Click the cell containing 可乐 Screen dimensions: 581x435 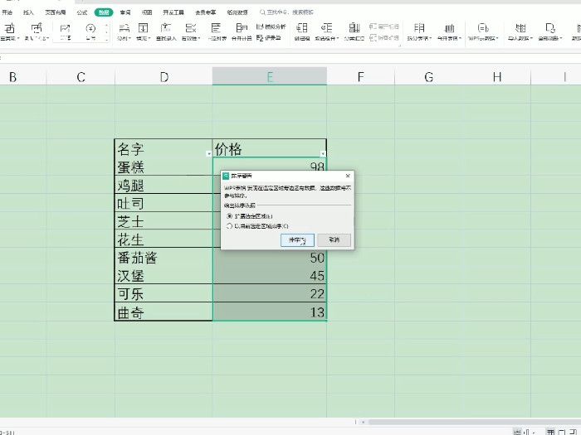(x=164, y=293)
